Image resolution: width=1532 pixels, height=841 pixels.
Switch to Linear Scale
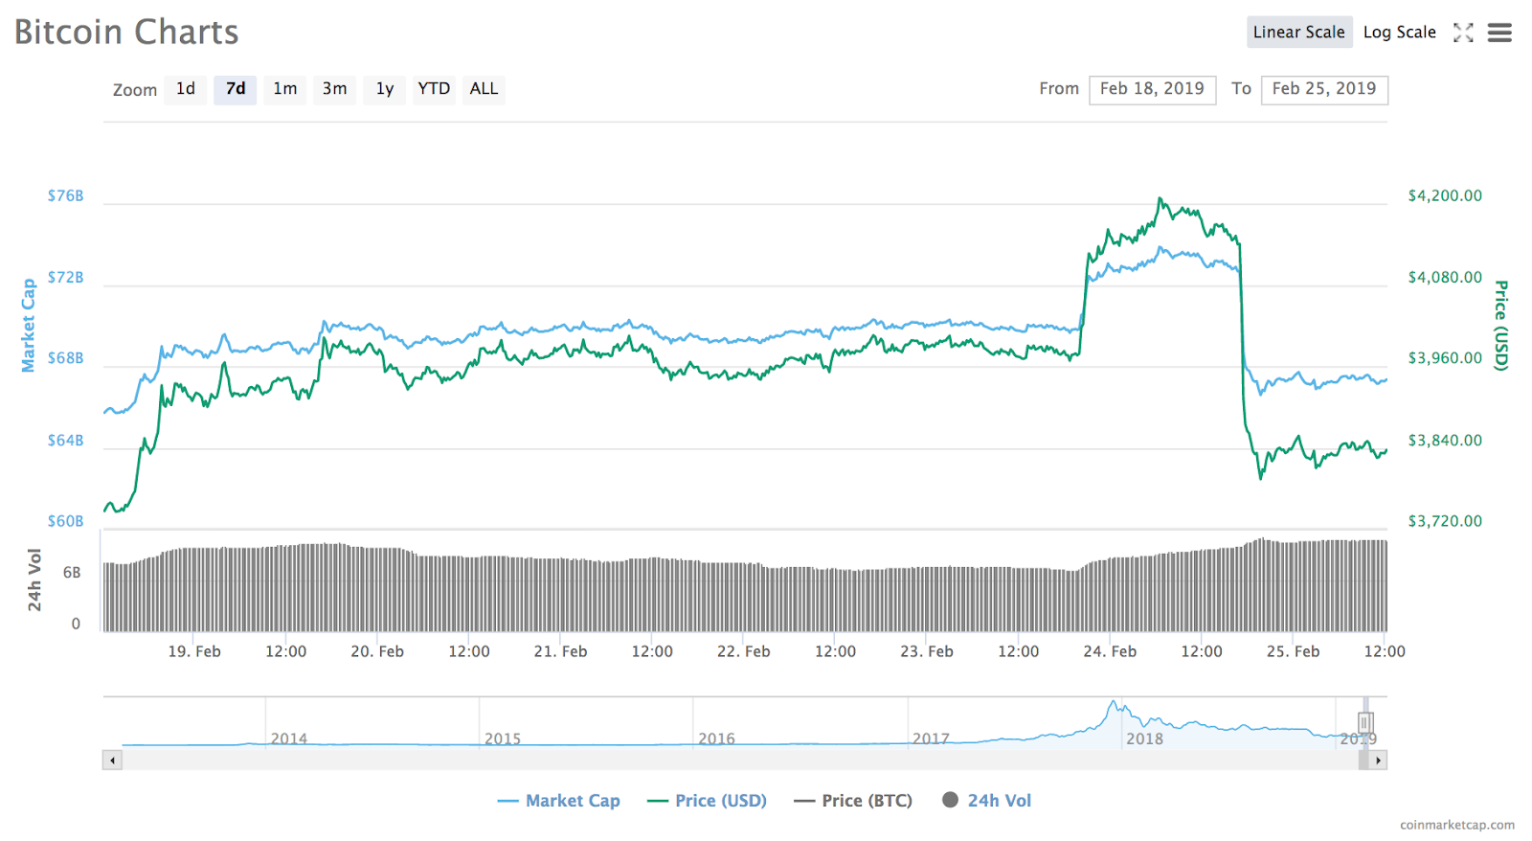[1299, 33]
